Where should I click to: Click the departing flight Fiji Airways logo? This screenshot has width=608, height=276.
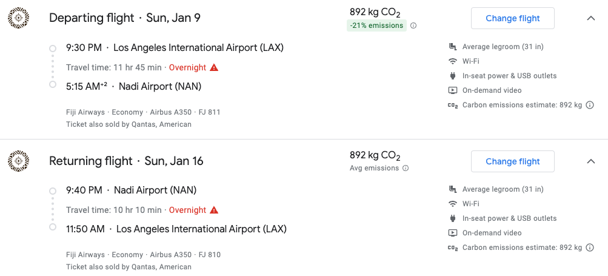[x=18, y=18]
